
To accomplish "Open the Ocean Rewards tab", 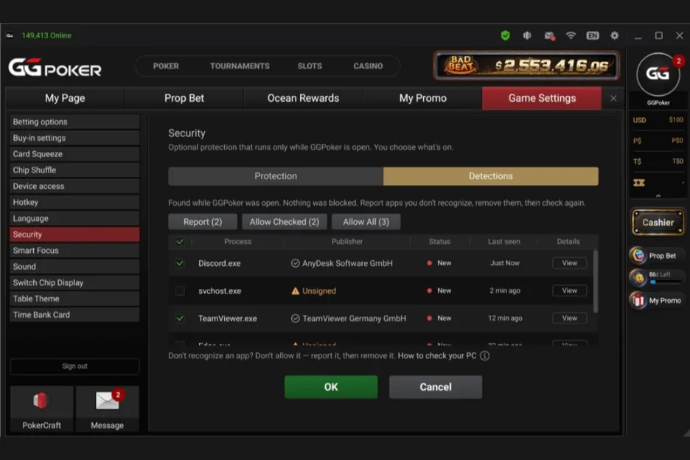I will (x=303, y=98).
